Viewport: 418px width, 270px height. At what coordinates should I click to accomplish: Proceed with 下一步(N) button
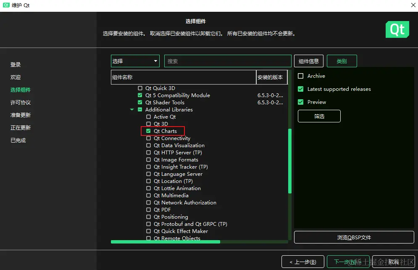[348, 262]
